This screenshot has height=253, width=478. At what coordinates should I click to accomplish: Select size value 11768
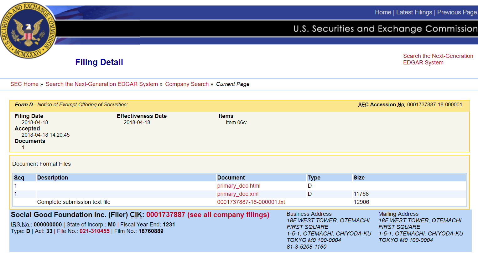[x=361, y=194]
